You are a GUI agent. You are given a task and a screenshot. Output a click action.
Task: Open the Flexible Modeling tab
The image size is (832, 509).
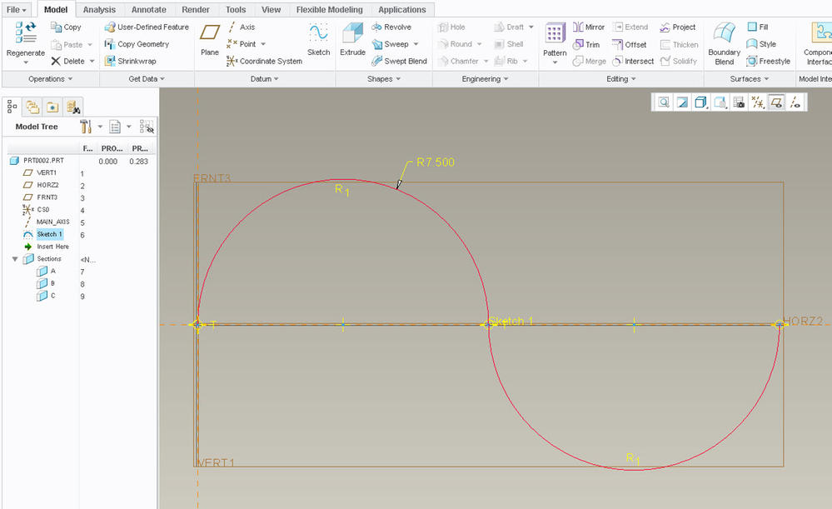tap(330, 10)
